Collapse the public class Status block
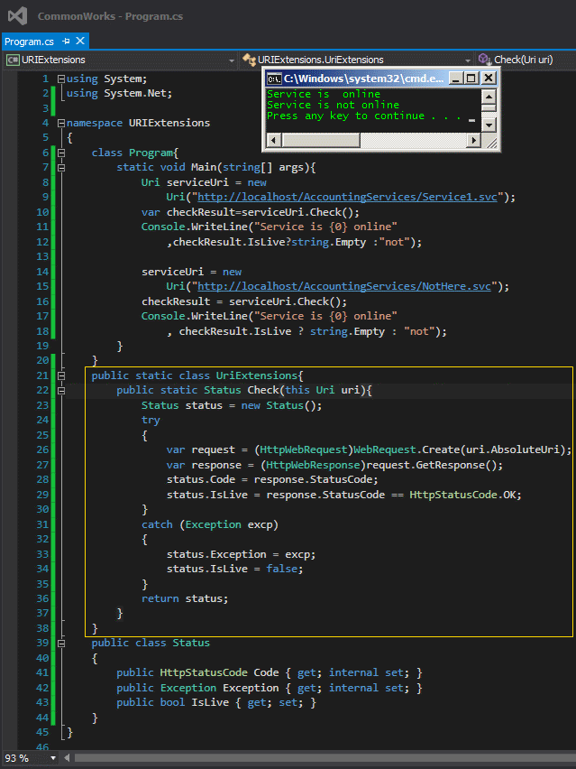This screenshot has height=769, width=576. [60, 643]
